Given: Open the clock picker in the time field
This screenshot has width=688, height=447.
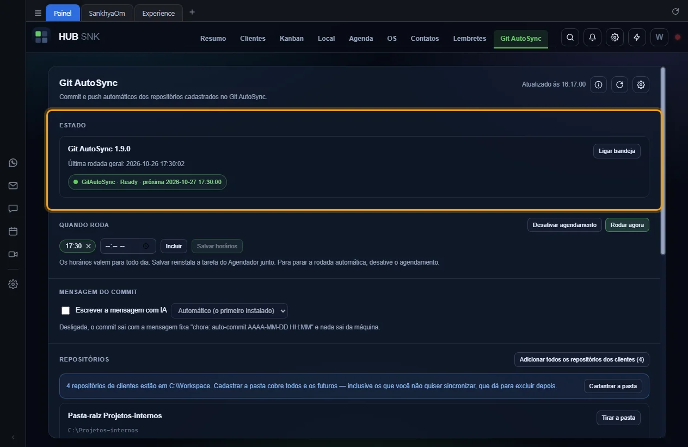Looking at the screenshot, I should point(146,246).
